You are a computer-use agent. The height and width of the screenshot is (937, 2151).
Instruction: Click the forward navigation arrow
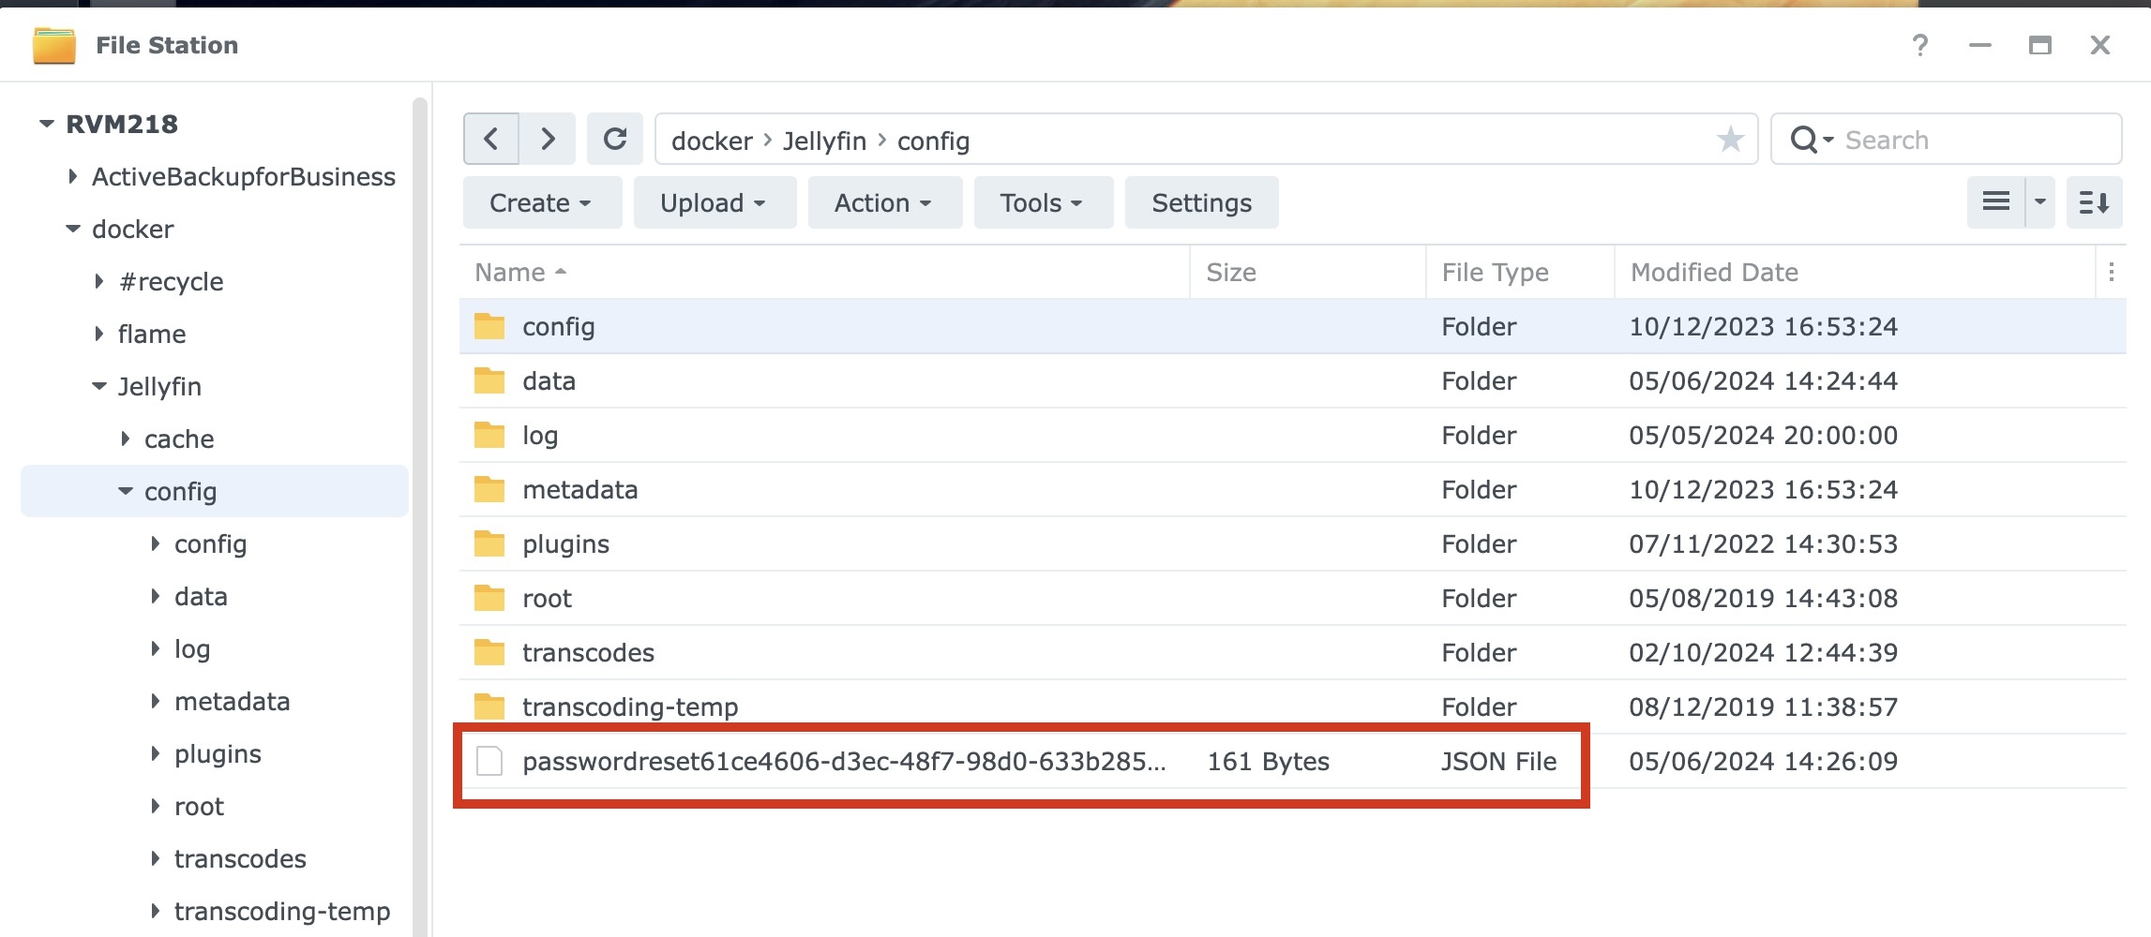549,140
